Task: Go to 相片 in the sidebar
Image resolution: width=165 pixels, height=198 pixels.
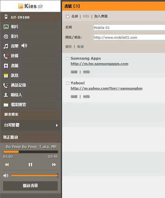Action: 30,27
